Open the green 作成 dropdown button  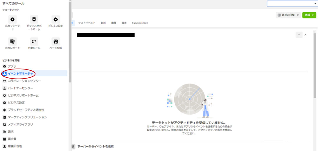(x=309, y=15)
